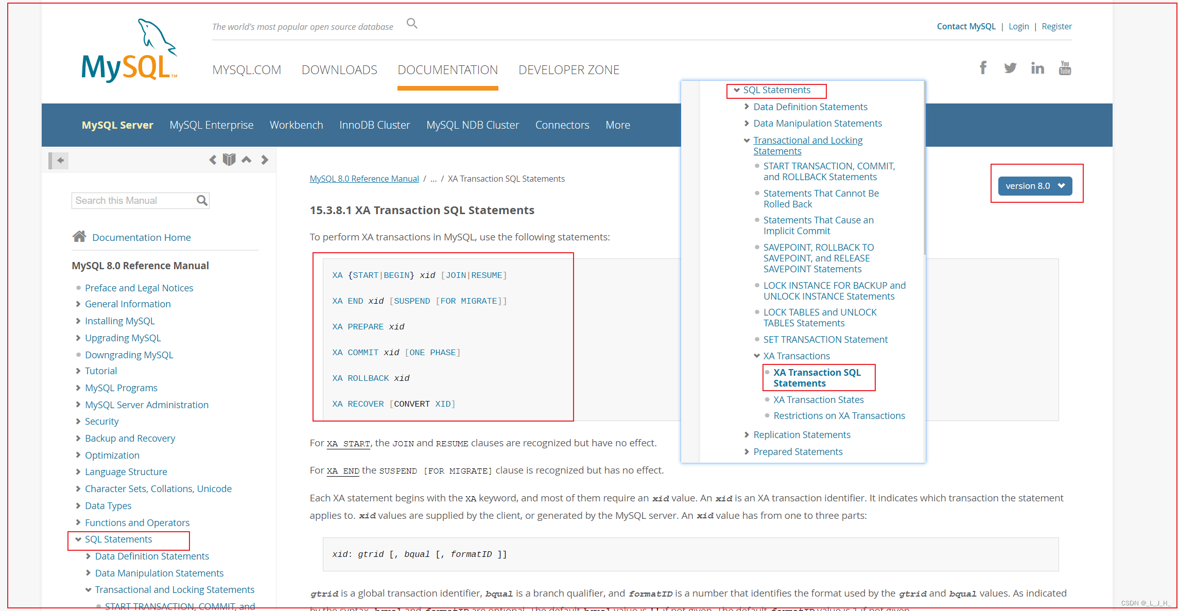Open the version 8.0 dropdown
Screen dimensions: 1179x611
pos(1035,186)
